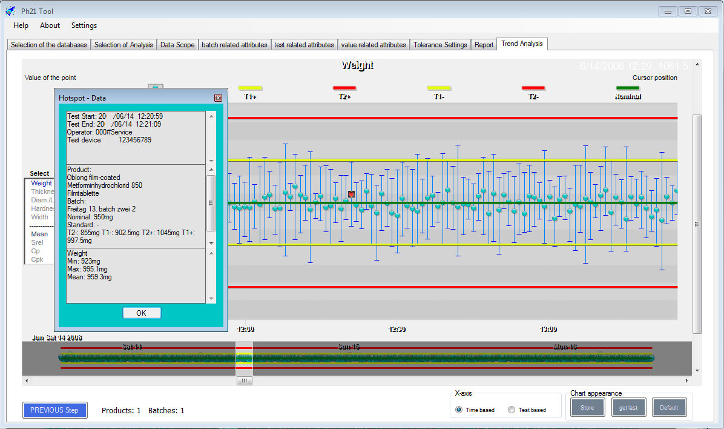
Task: Click the Store chart appearance button
Action: 587,408
